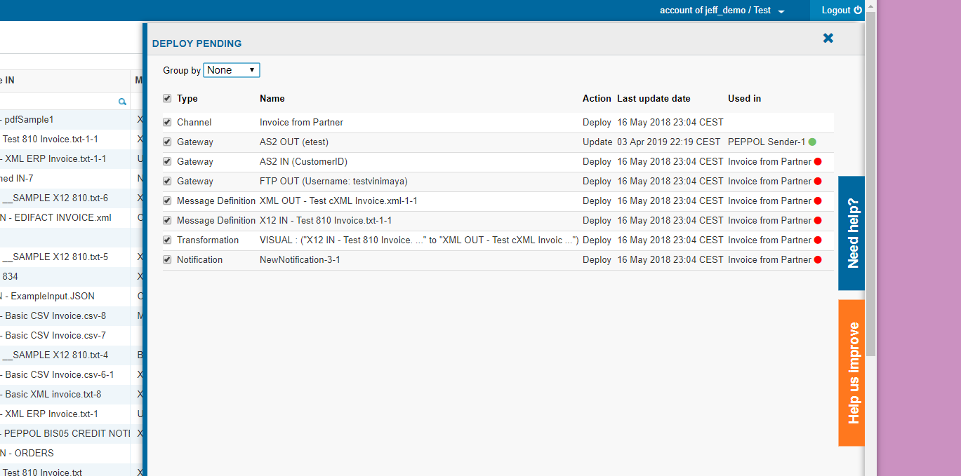Select PEPPOL BIS05 CREDIT NOTE row
Image resolution: width=961 pixels, height=476 pixels.
(x=65, y=433)
